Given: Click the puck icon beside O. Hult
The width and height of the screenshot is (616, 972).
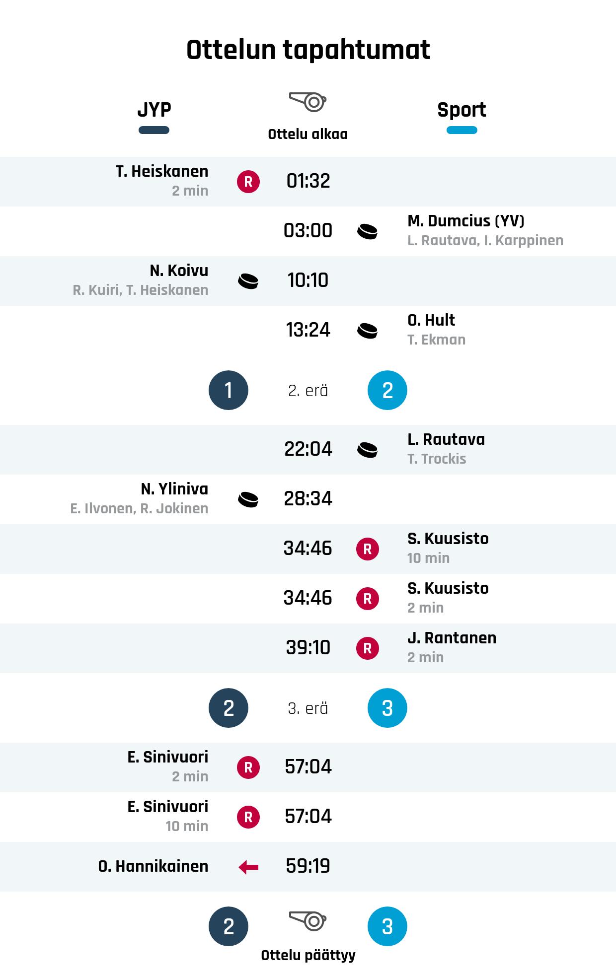Looking at the screenshot, I should click(x=368, y=331).
